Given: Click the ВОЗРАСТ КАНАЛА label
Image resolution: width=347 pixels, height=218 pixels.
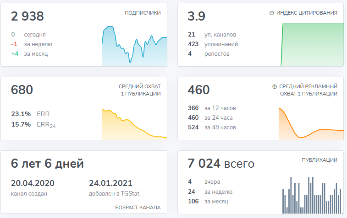Looking at the screenshot, I should 138,207.
